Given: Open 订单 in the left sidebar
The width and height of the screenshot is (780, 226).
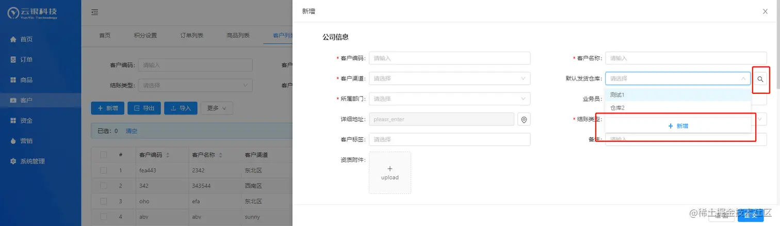Looking at the screenshot, I should (41, 59).
